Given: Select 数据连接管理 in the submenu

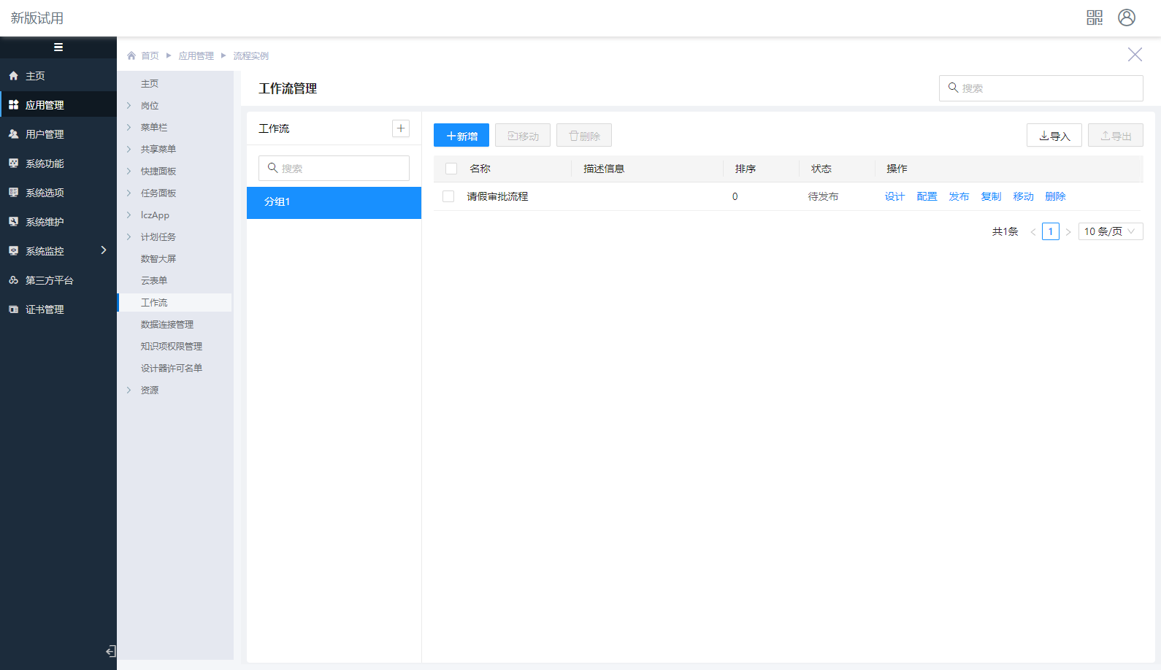Looking at the screenshot, I should pos(167,325).
